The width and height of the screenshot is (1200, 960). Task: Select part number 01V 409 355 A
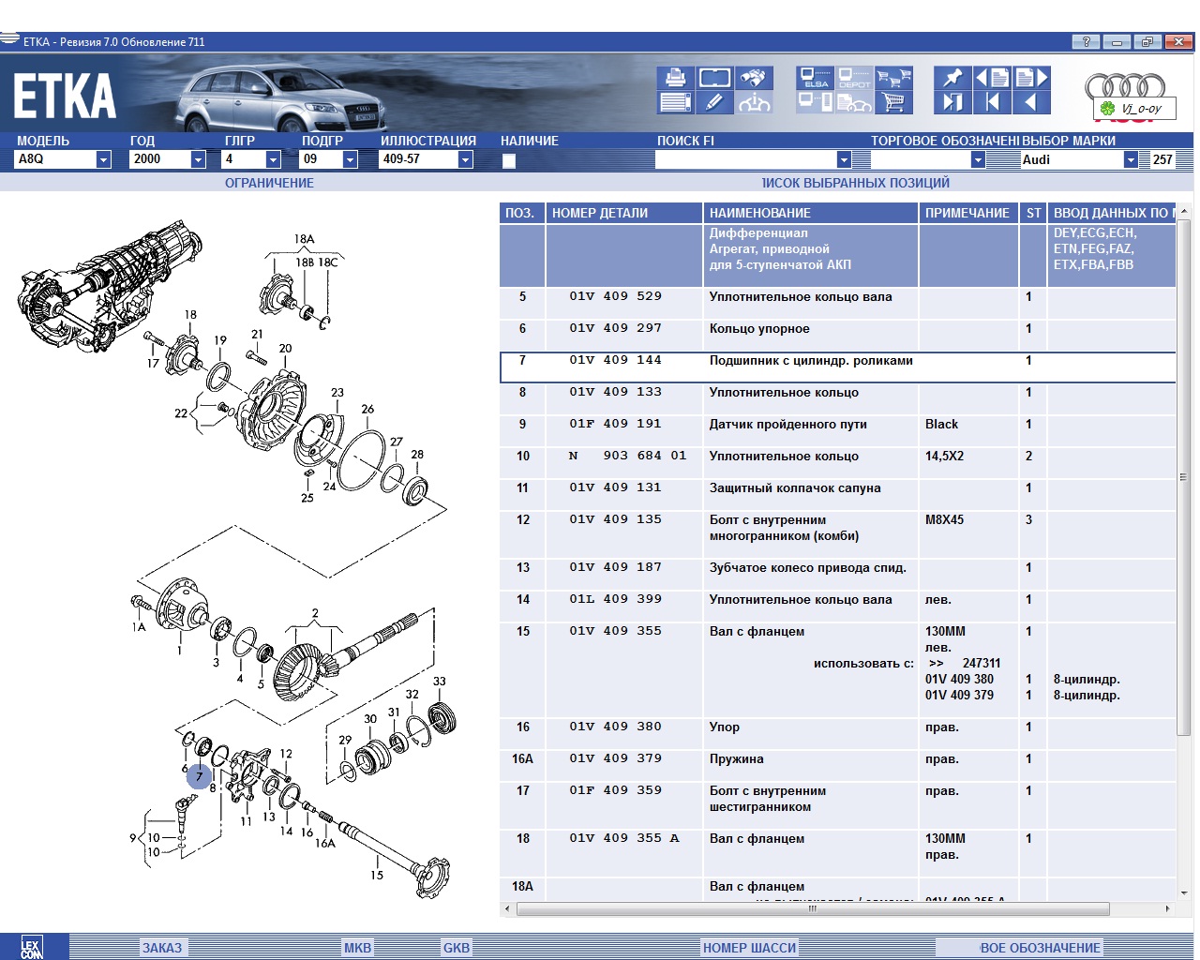[623, 838]
